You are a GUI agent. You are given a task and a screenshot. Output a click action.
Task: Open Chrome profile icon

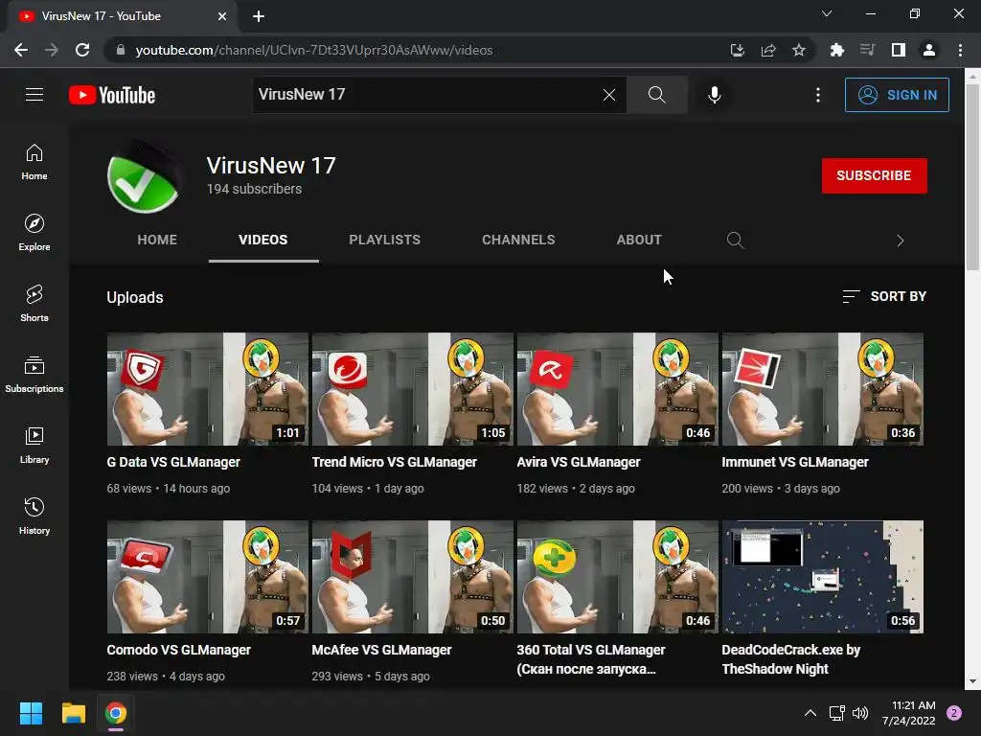(x=928, y=50)
